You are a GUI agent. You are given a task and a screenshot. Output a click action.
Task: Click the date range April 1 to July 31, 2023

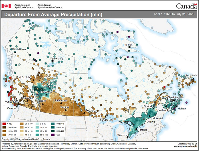pyautogui.click(x=174, y=14)
